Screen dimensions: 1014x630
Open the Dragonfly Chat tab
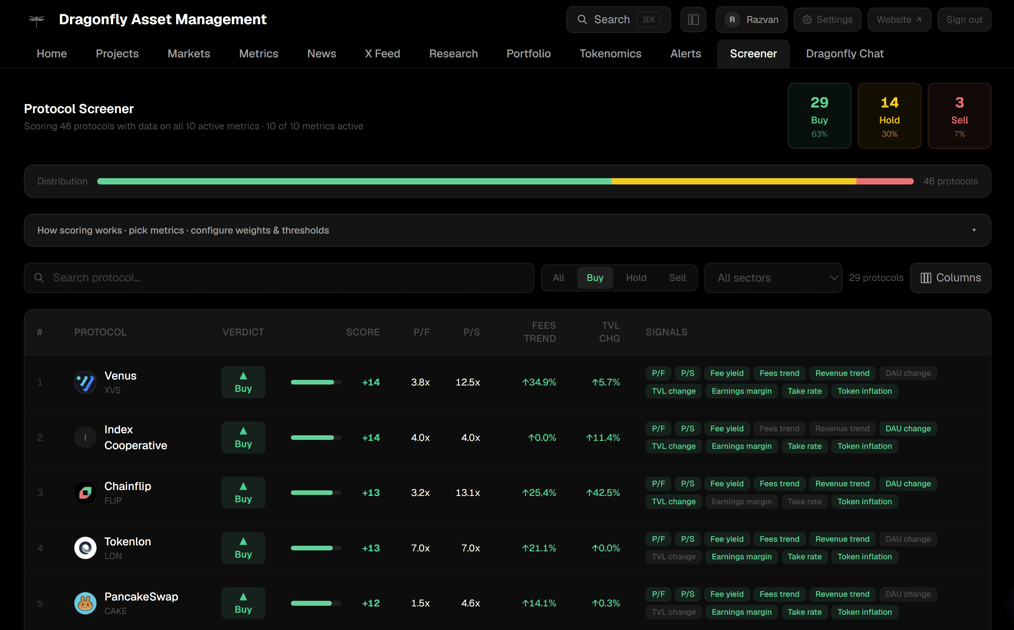[x=845, y=54]
